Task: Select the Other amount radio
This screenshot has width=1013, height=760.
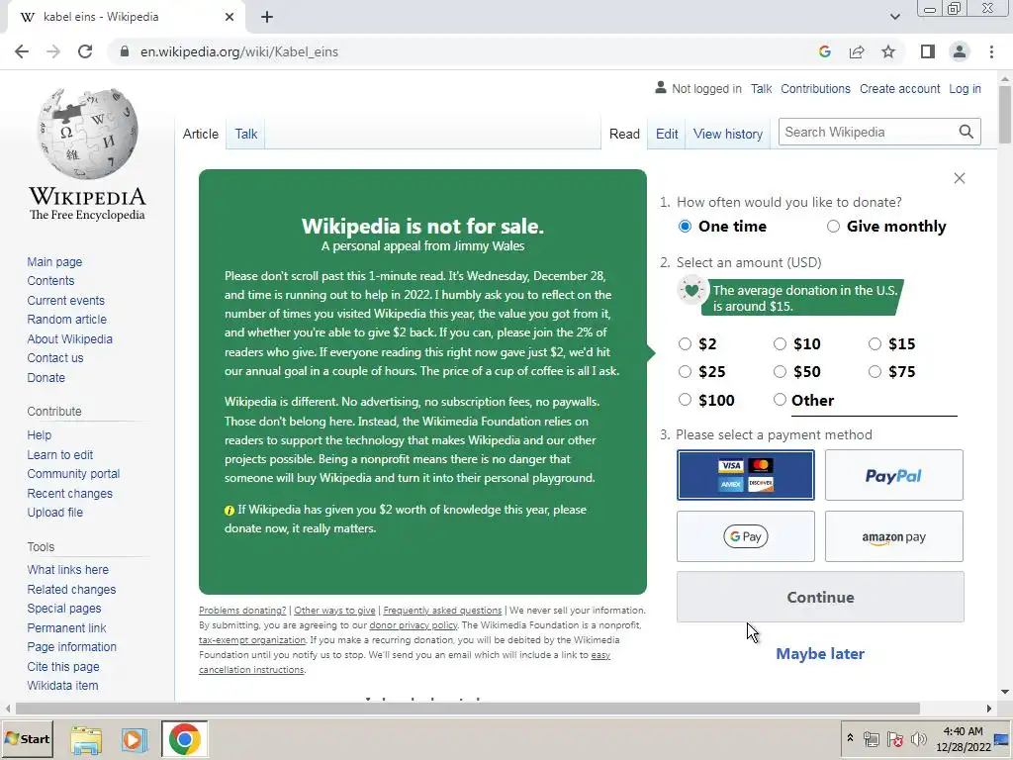Action: 780,400
